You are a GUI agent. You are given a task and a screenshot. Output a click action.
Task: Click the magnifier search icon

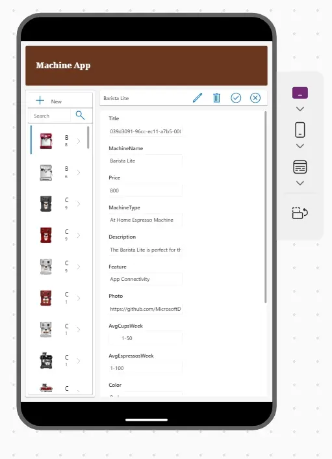click(80, 115)
